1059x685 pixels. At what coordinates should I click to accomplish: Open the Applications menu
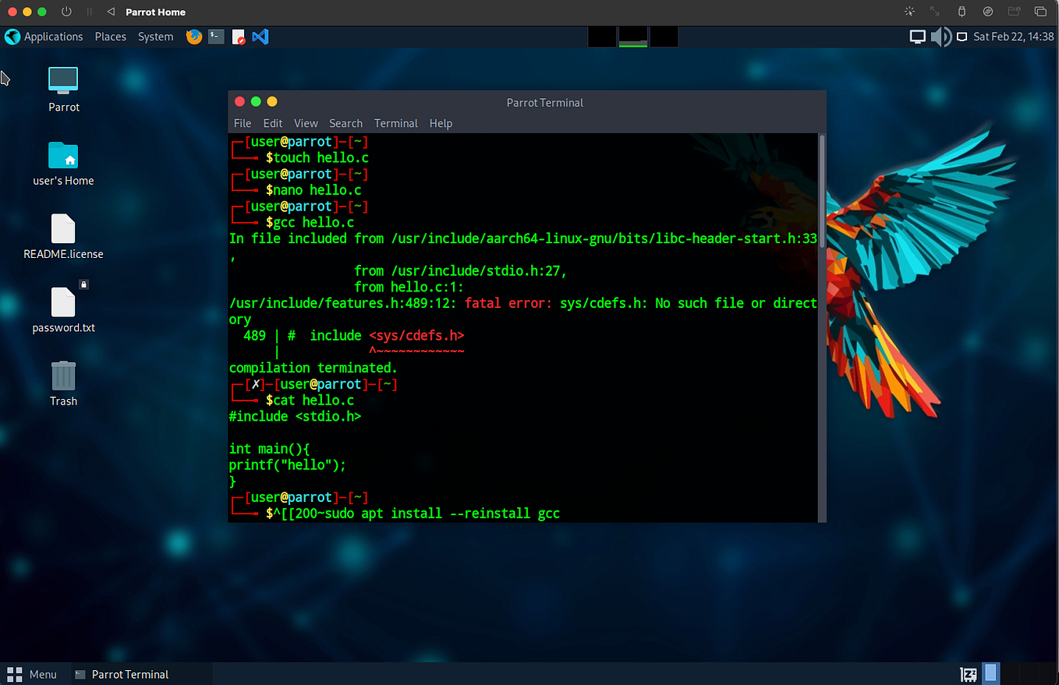[53, 36]
